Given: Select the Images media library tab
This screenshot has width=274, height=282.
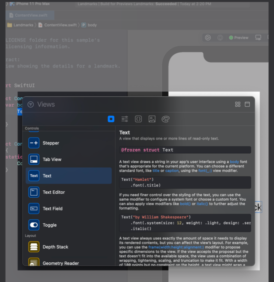Looking at the screenshot, I should tap(152, 119).
